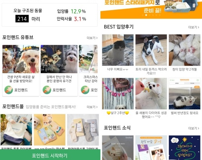Show more 포인핸드 소식 via 더보기
Viewport: 202px width, 160px height.
194,128
